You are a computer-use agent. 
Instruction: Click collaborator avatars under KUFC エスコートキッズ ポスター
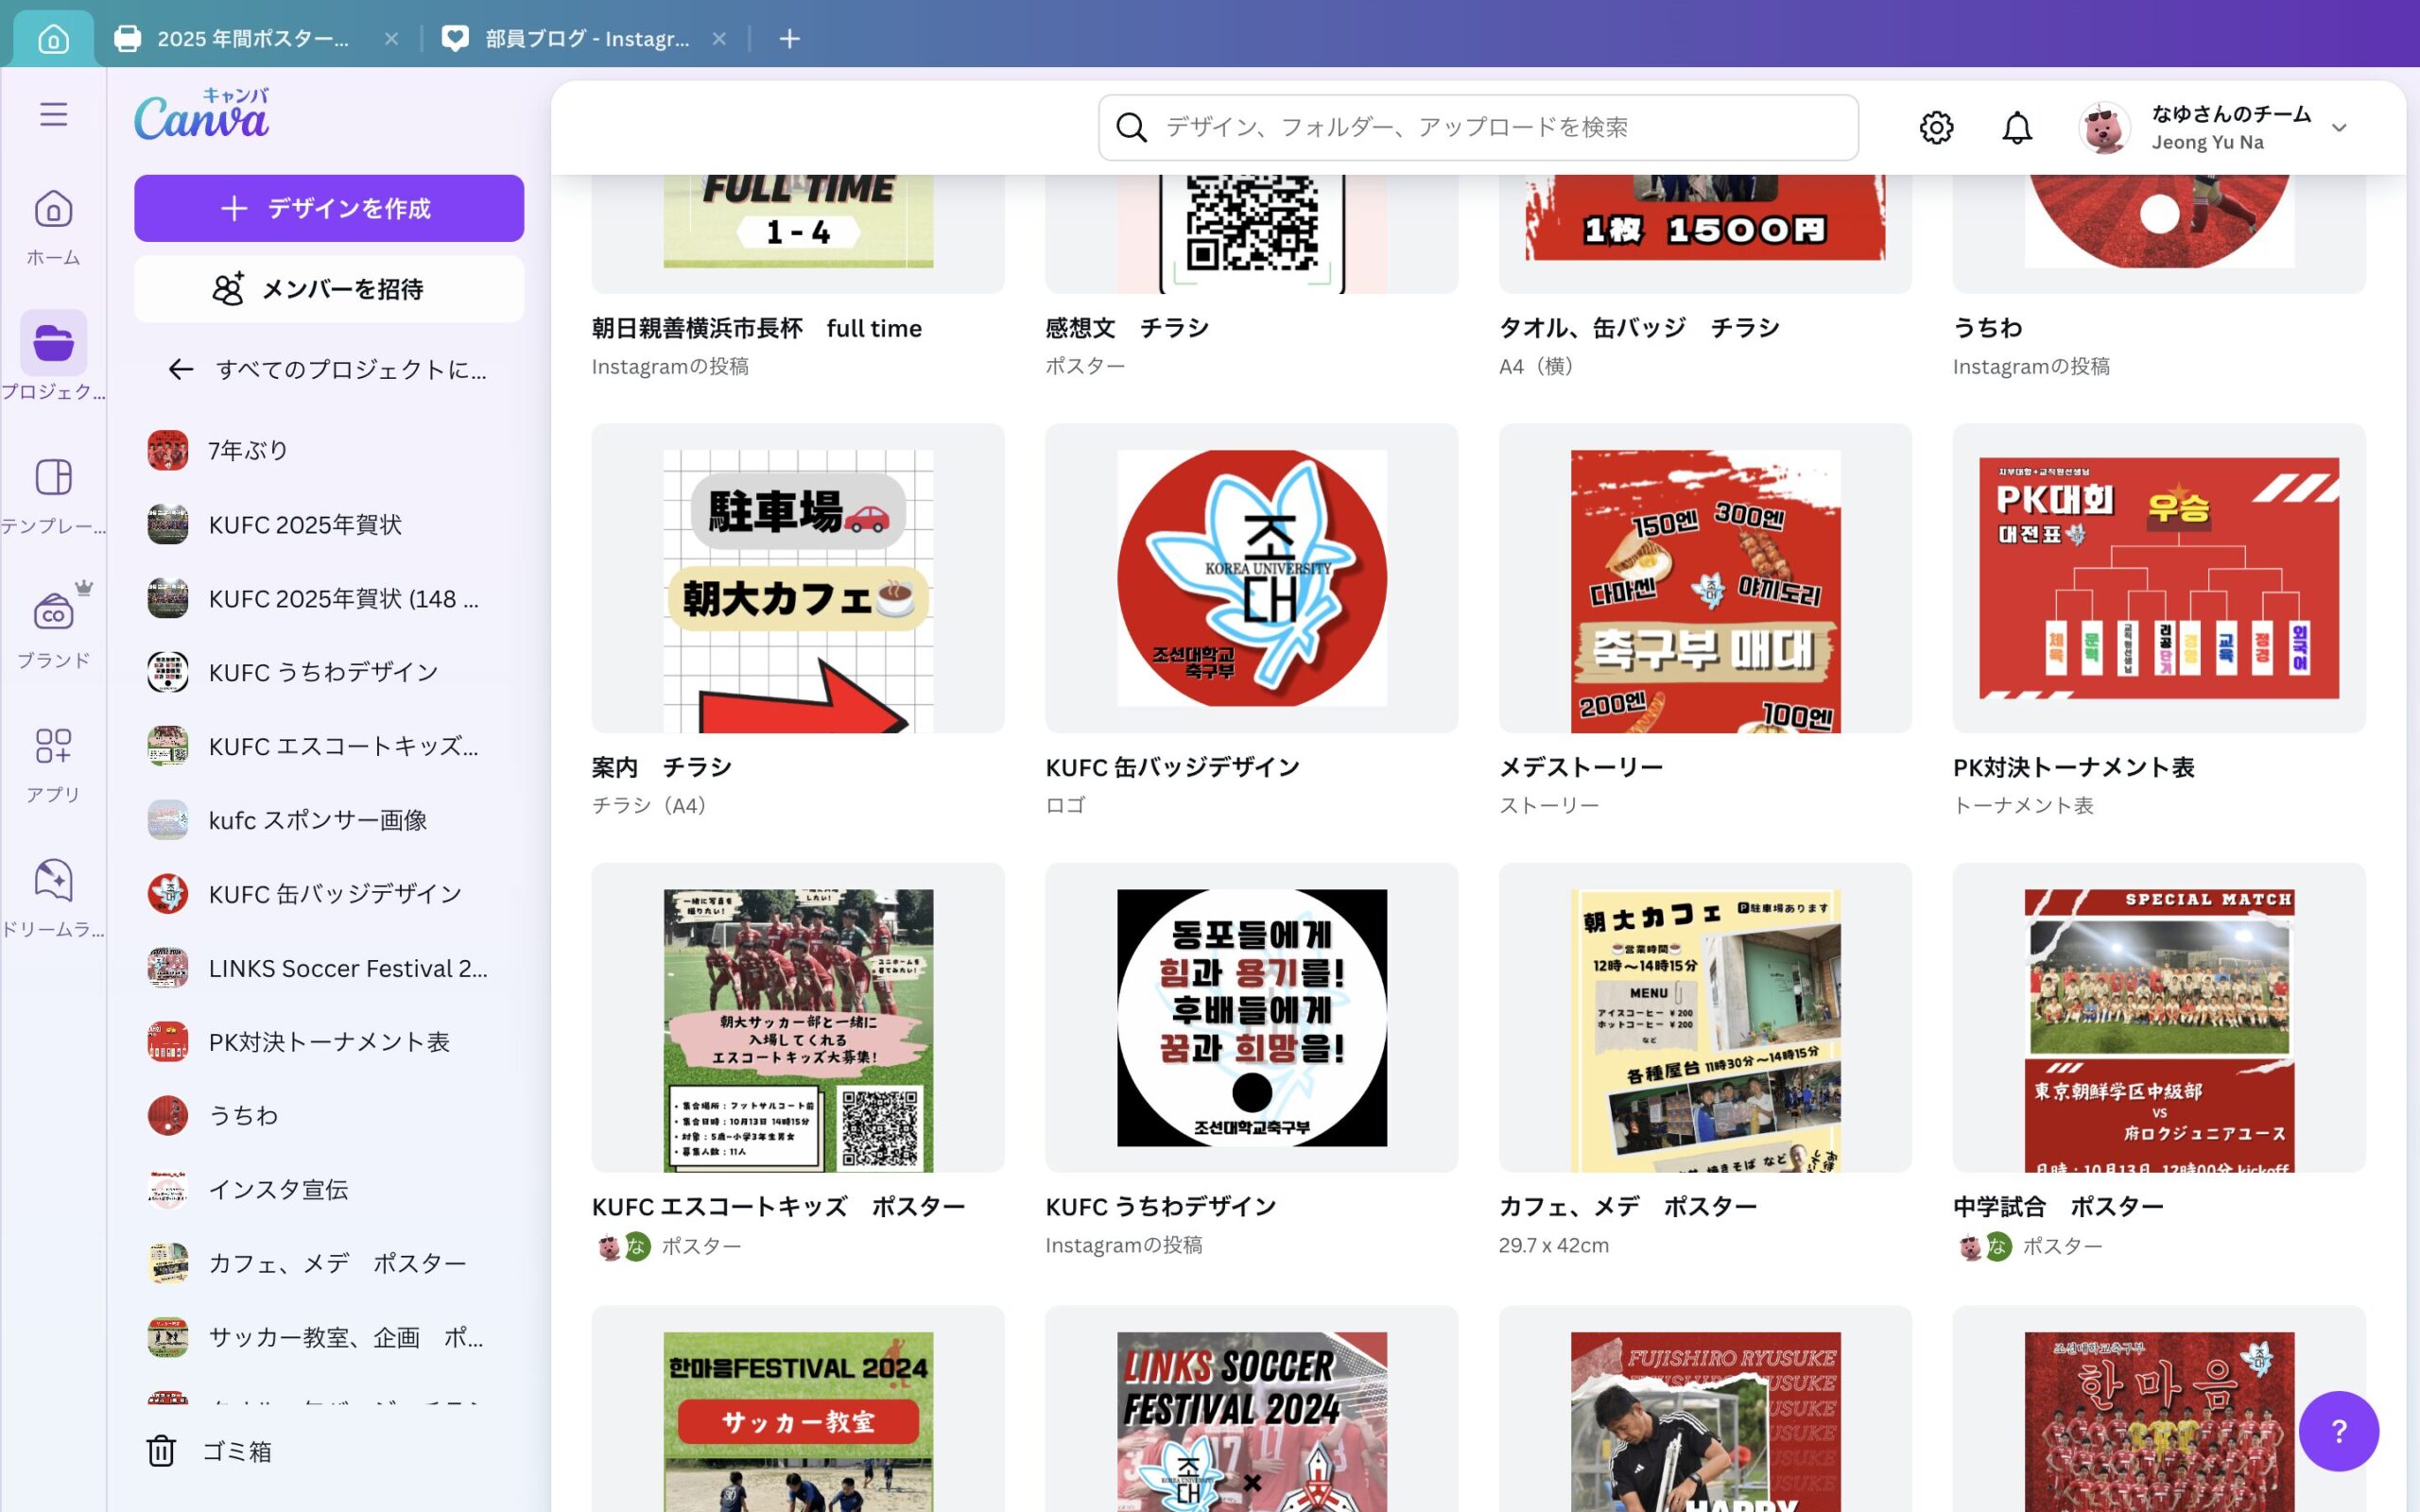(x=623, y=1246)
